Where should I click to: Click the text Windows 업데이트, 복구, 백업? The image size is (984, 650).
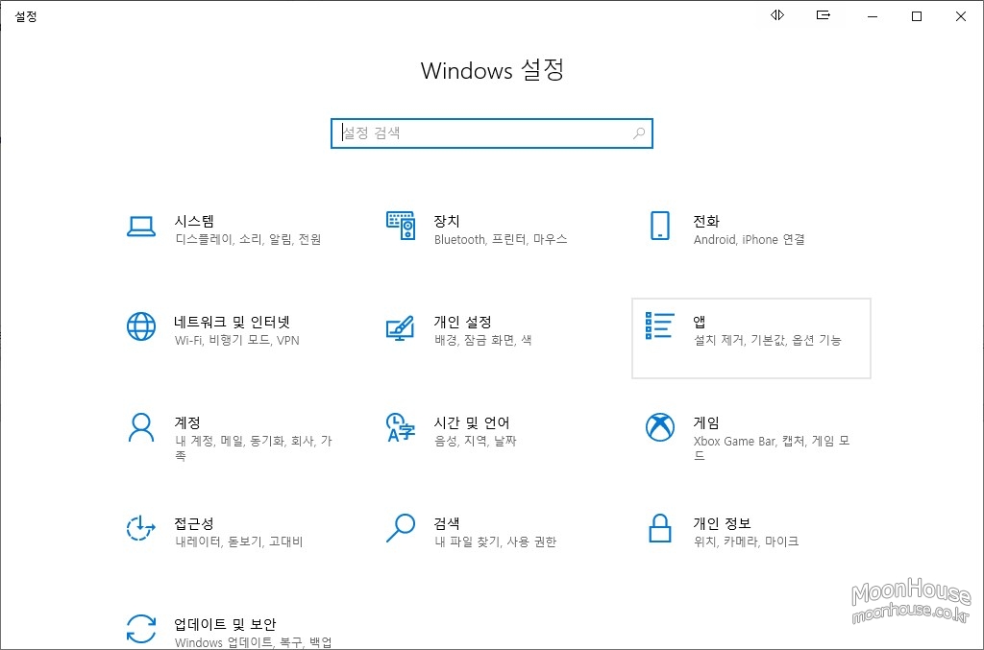(254, 642)
